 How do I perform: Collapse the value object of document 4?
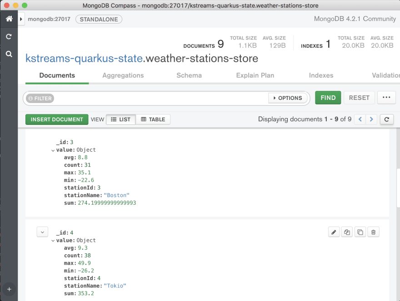tap(53, 241)
